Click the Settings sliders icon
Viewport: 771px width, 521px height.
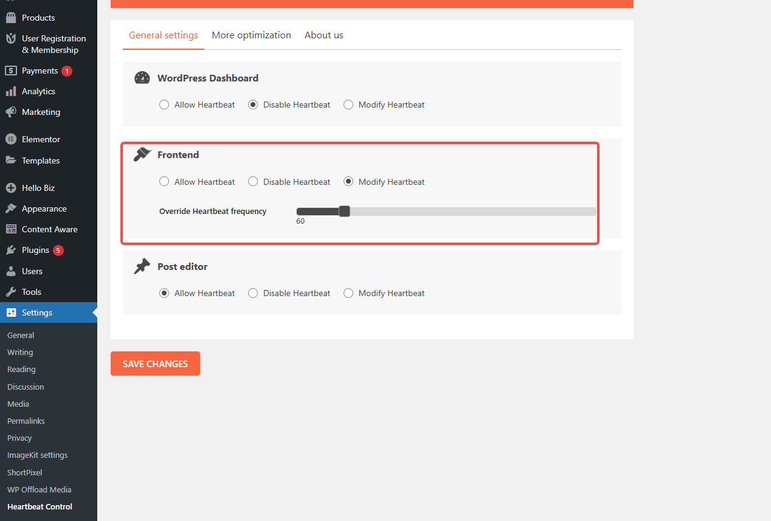[11, 312]
